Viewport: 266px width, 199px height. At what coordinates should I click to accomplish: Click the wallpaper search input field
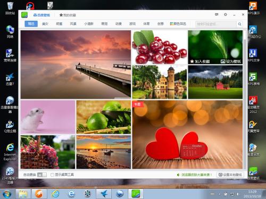(x=216, y=24)
